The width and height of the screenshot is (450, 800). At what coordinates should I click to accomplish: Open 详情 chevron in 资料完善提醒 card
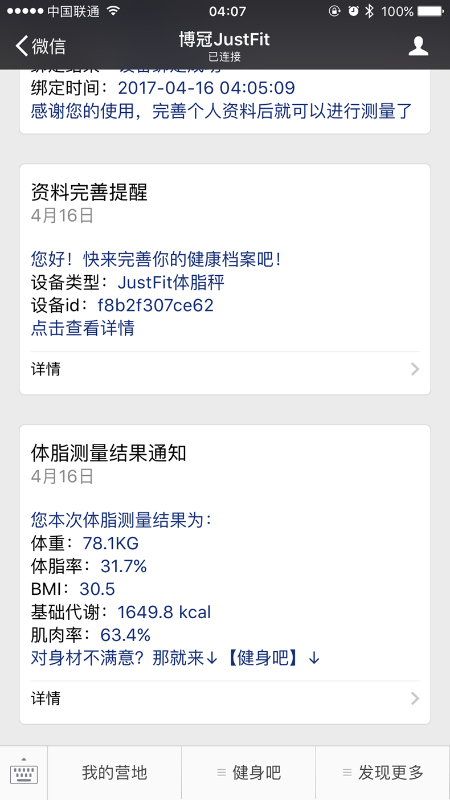[415, 369]
